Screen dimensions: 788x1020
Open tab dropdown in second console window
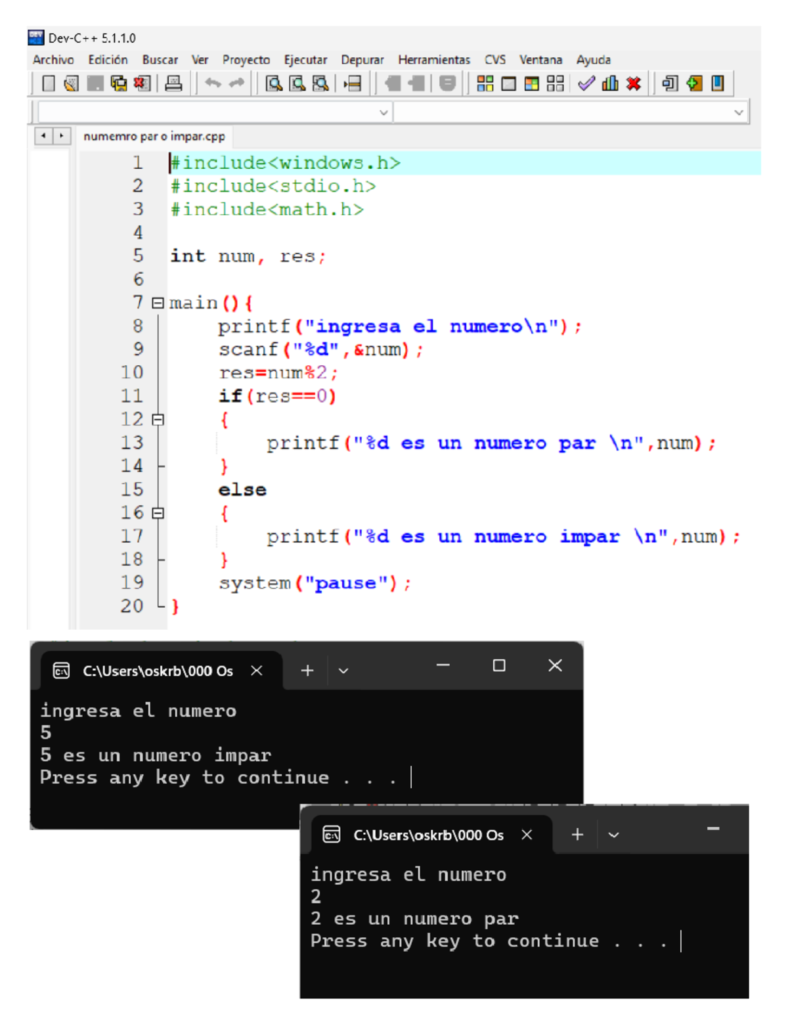613,835
